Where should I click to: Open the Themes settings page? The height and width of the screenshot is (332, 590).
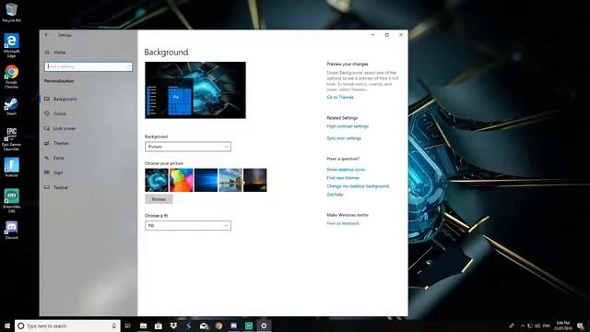click(x=56, y=143)
